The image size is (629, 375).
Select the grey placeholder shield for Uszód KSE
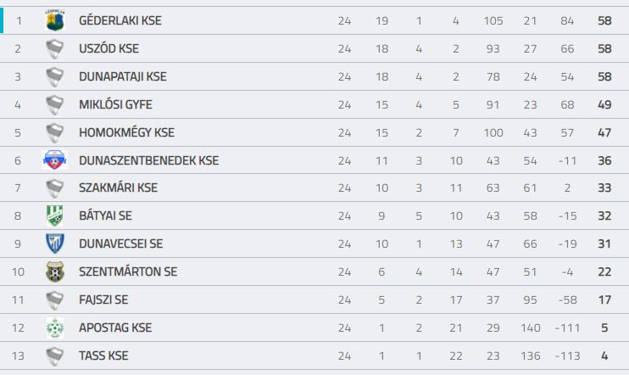55,48
